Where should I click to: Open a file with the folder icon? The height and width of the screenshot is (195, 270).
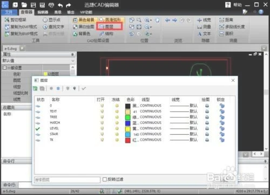coord(24,5)
